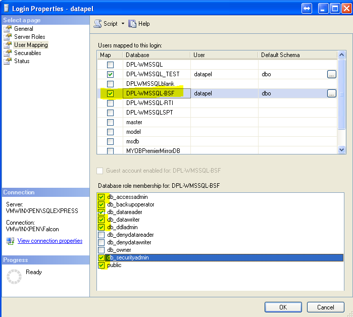
Task: Open the Securables page
Action: pos(27,53)
